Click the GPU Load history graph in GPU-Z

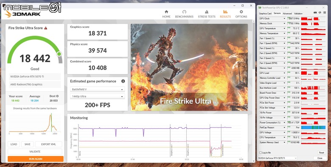click(x=313, y=73)
